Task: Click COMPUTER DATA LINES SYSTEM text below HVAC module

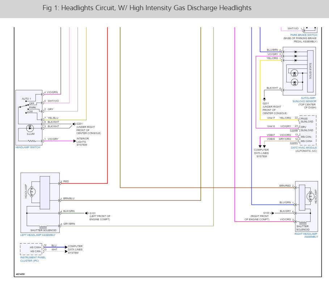Action: pos(261,153)
